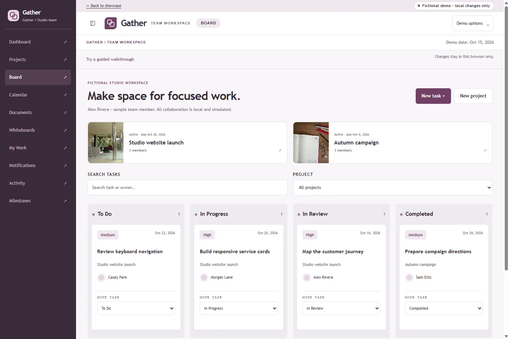Click the Gather logo beside Team Workspace

coord(111,23)
